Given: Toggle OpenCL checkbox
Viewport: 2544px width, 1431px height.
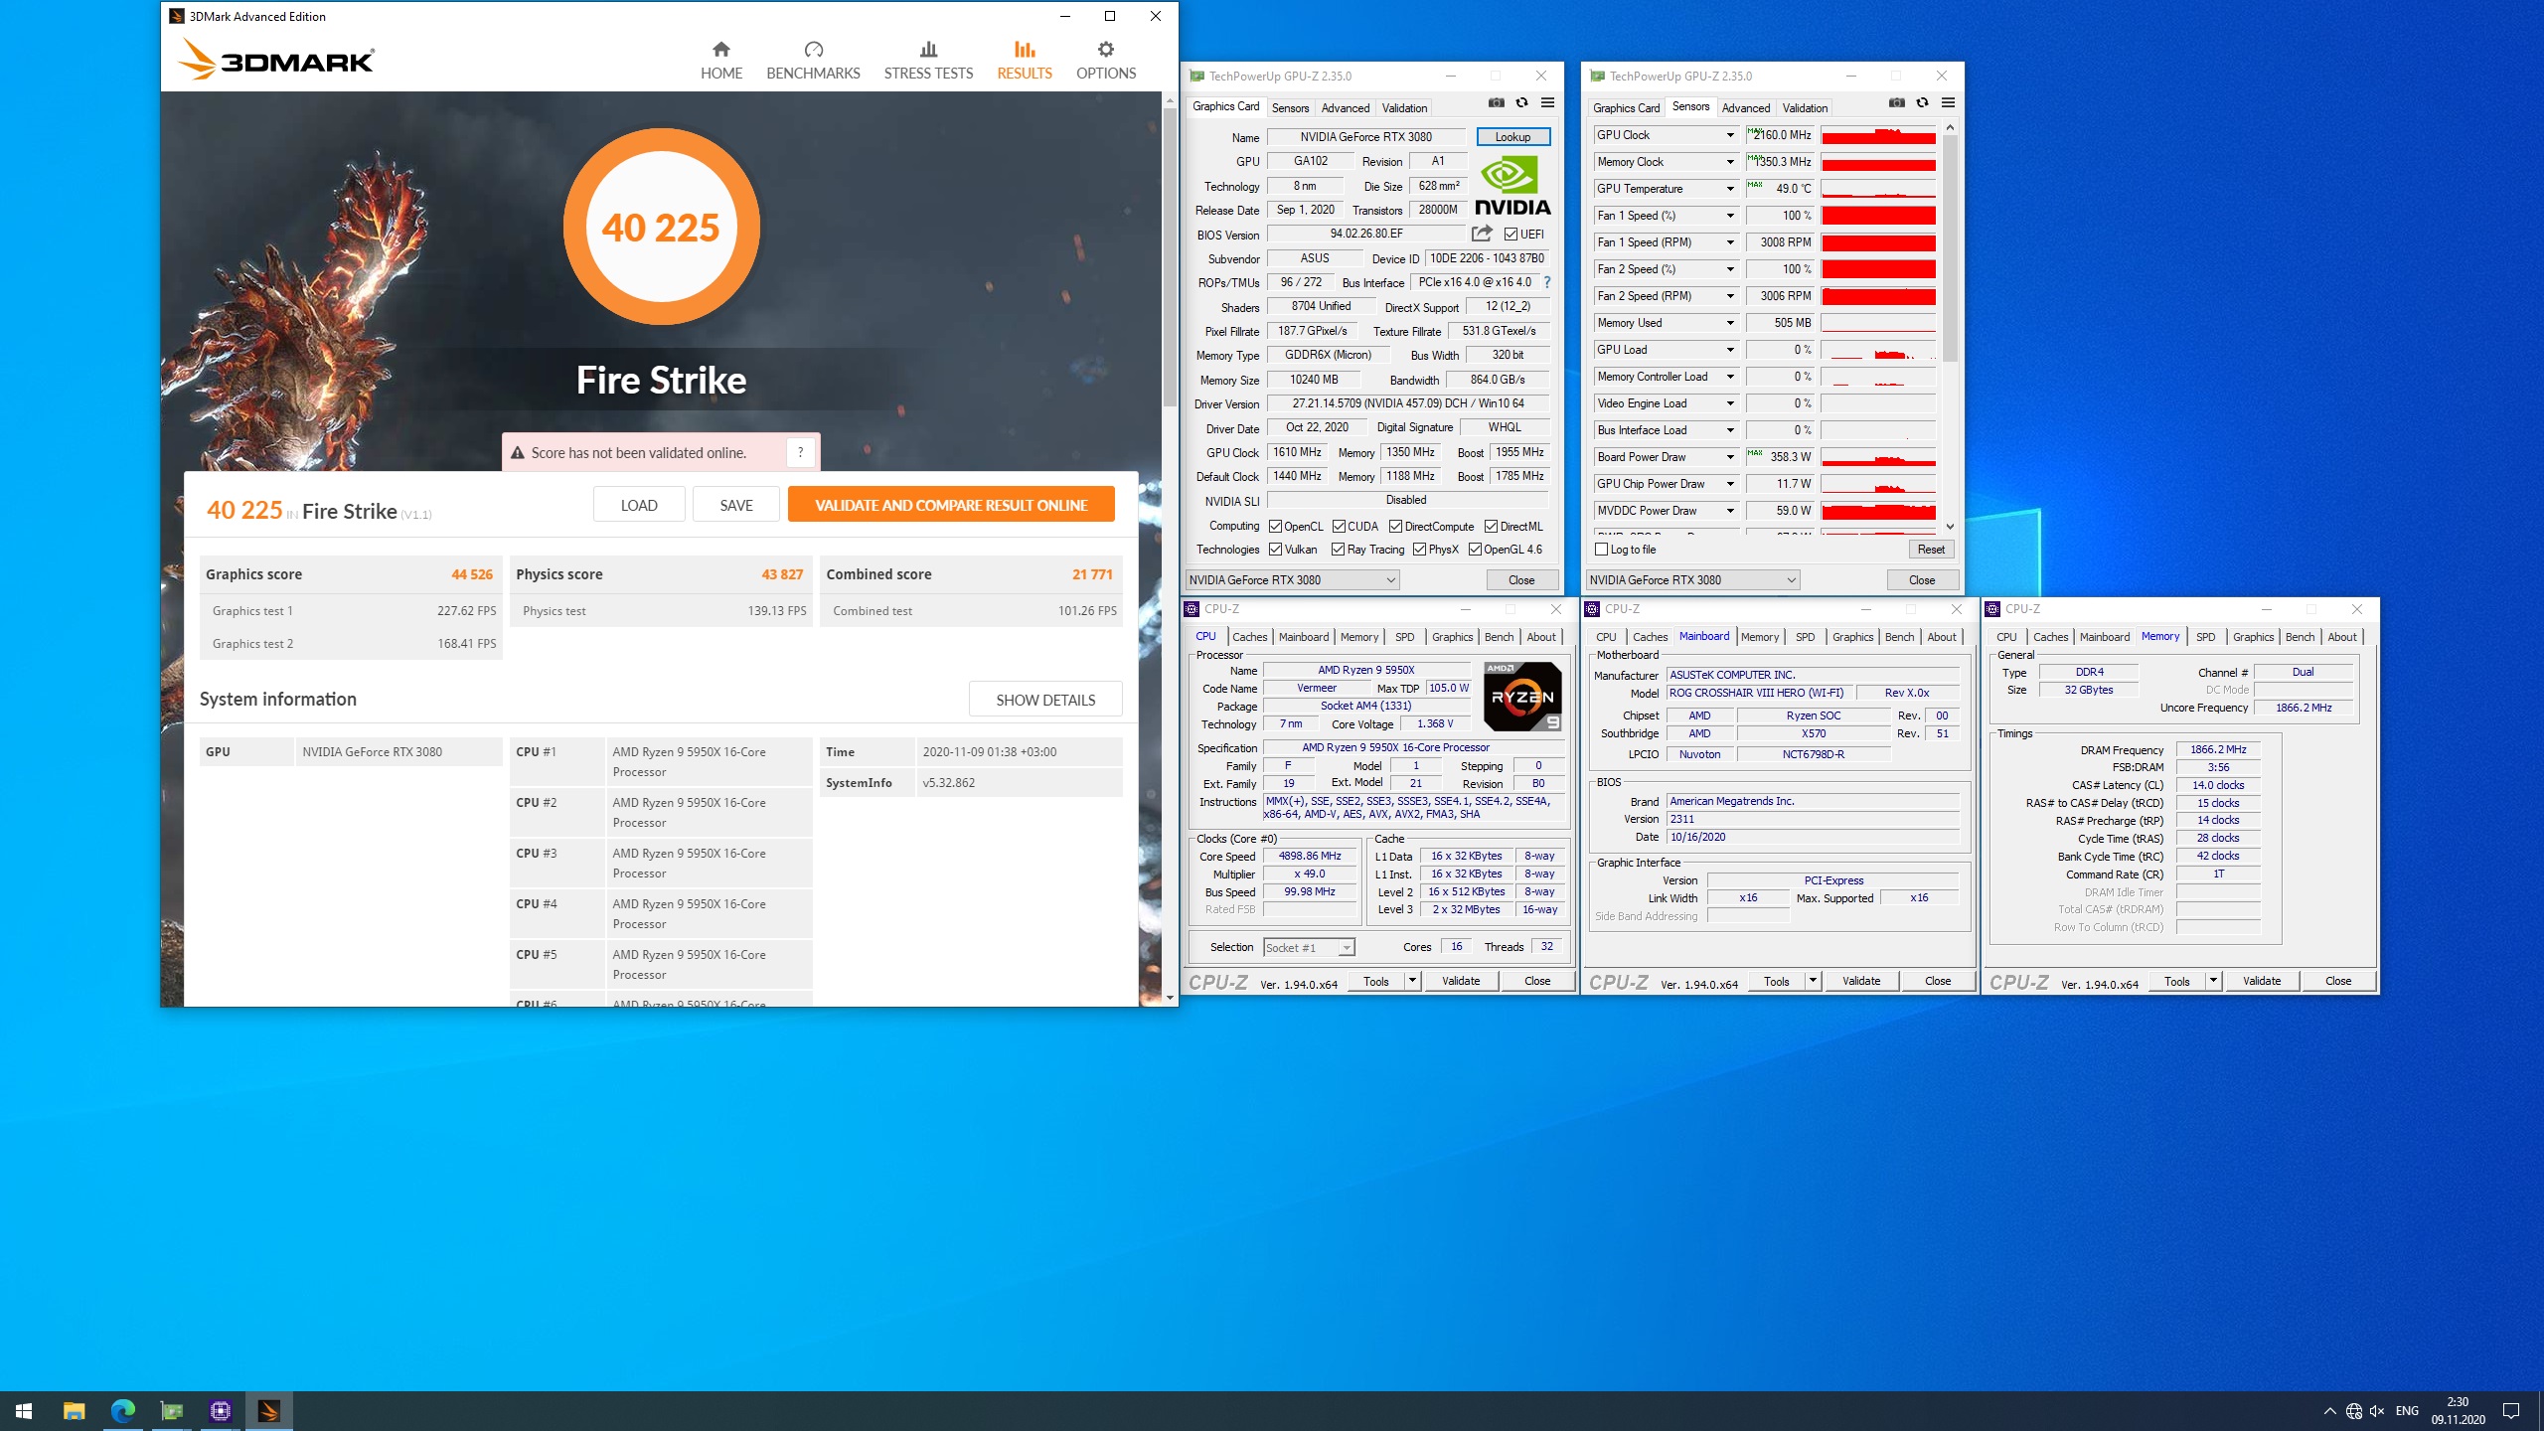Looking at the screenshot, I should (x=1275, y=527).
